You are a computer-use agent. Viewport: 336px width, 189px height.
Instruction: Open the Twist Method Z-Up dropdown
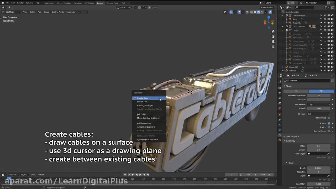pyautogui.click(x=319, y=104)
